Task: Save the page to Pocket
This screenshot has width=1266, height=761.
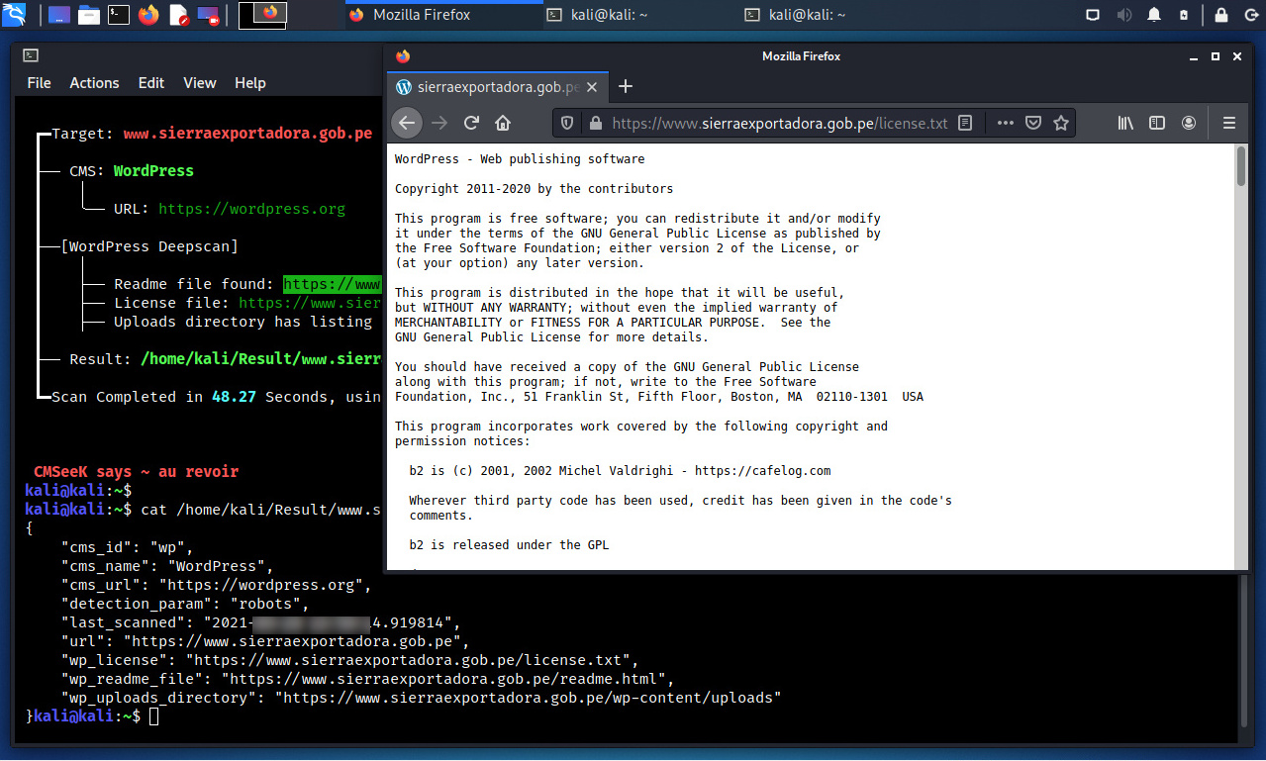Action: tap(1033, 123)
